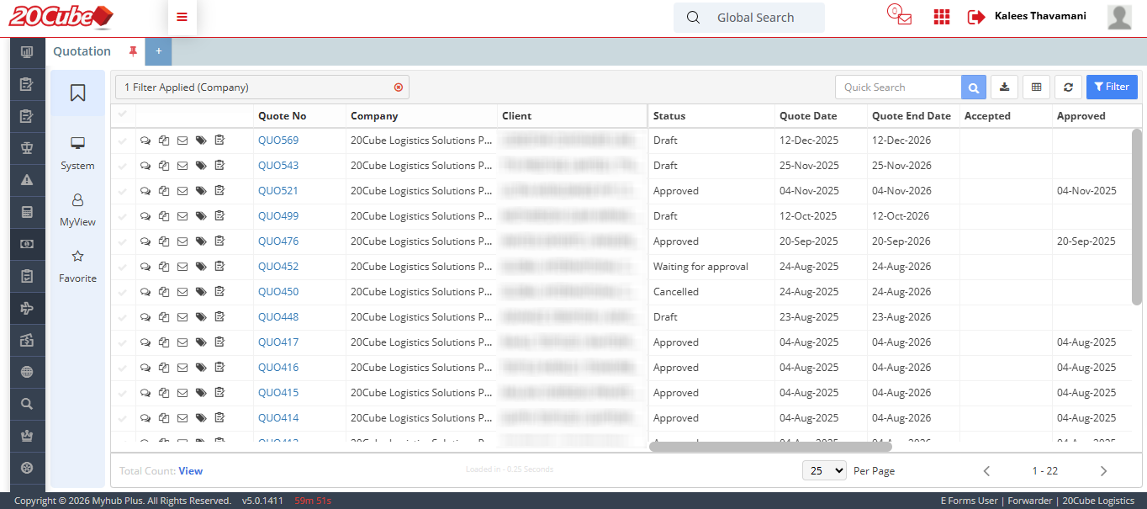This screenshot has height=509, width=1147.
Task: Refresh the quotation list
Action: (x=1068, y=87)
